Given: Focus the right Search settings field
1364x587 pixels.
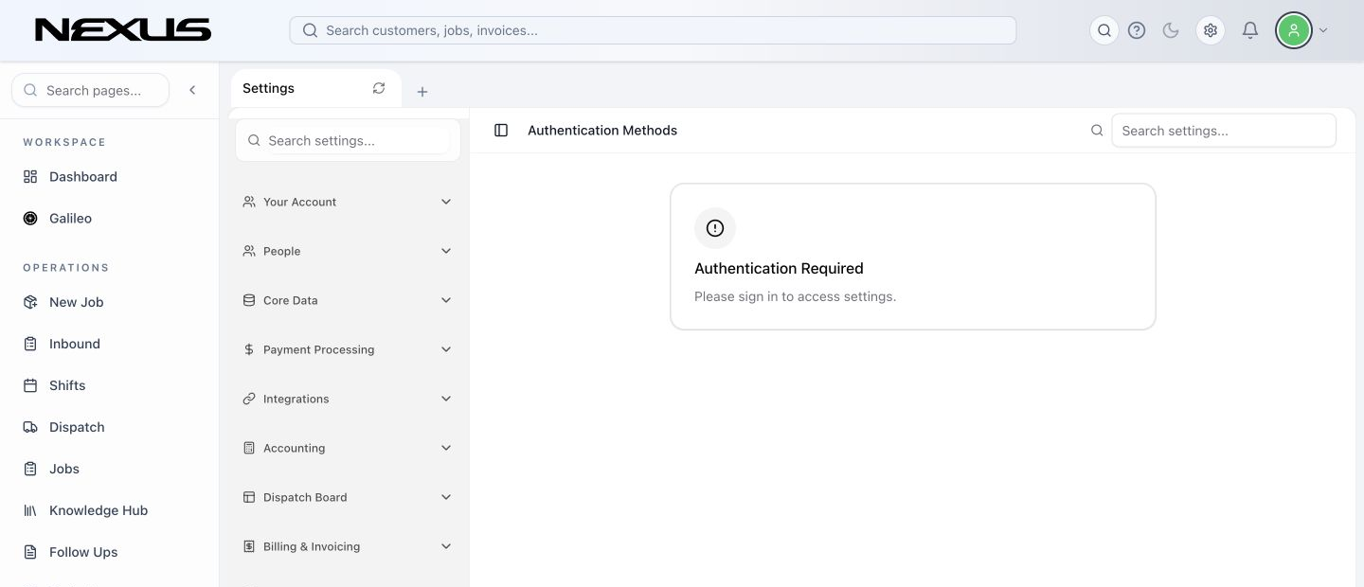Looking at the screenshot, I should pos(1224,131).
